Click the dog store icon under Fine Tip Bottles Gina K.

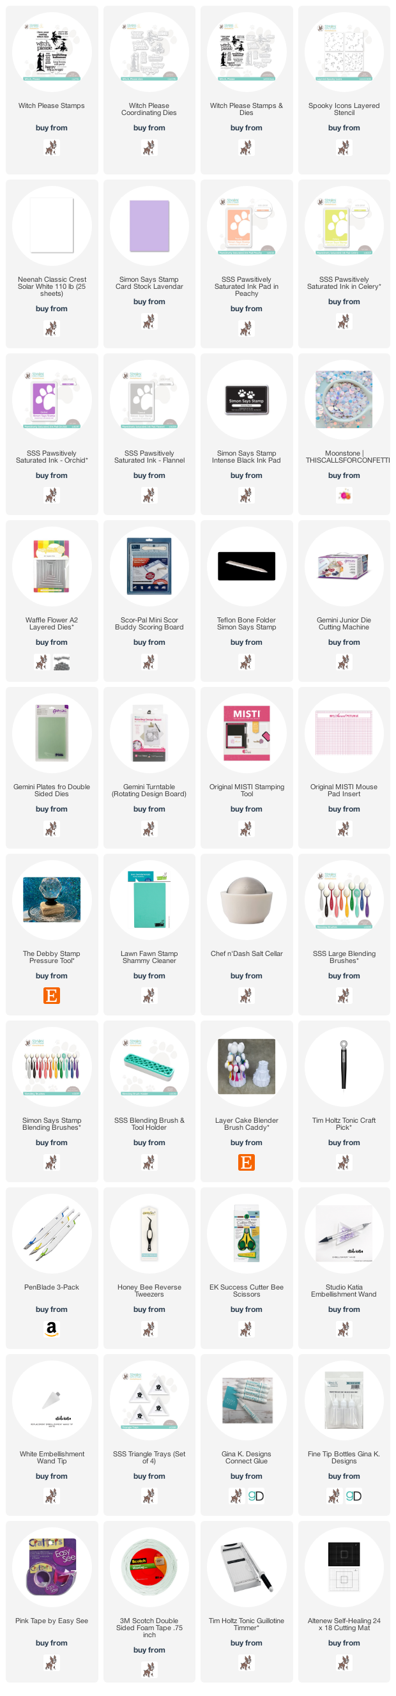334,1497
